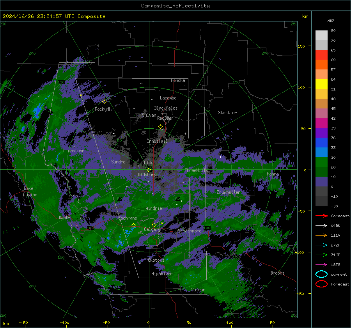The height and width of the screenshot is (328, 351).
Task: Click the 04DK legend label
Action: click(335, 226)
